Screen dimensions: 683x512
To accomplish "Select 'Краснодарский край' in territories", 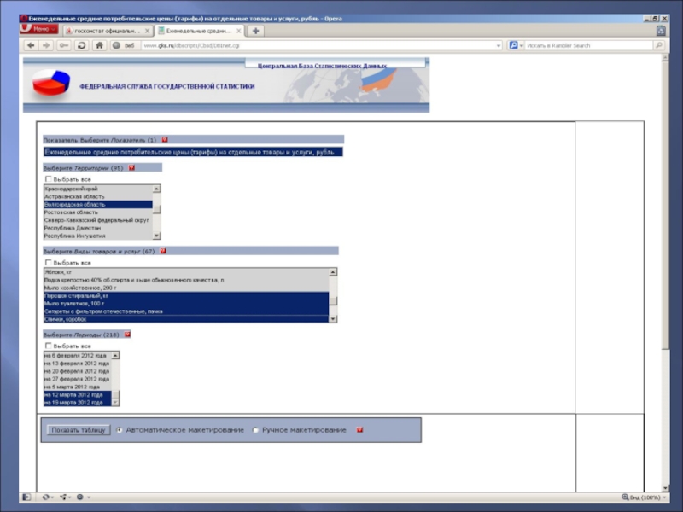I will pyautogui.click(x=98, y=189).
